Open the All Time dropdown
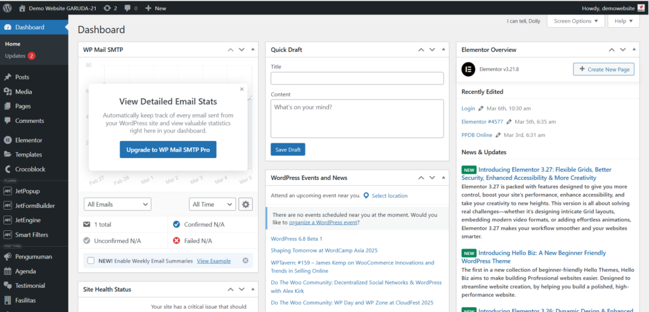The height and width of the screenshot is (312, 649). pyautogui.click(x=212, y=204)
